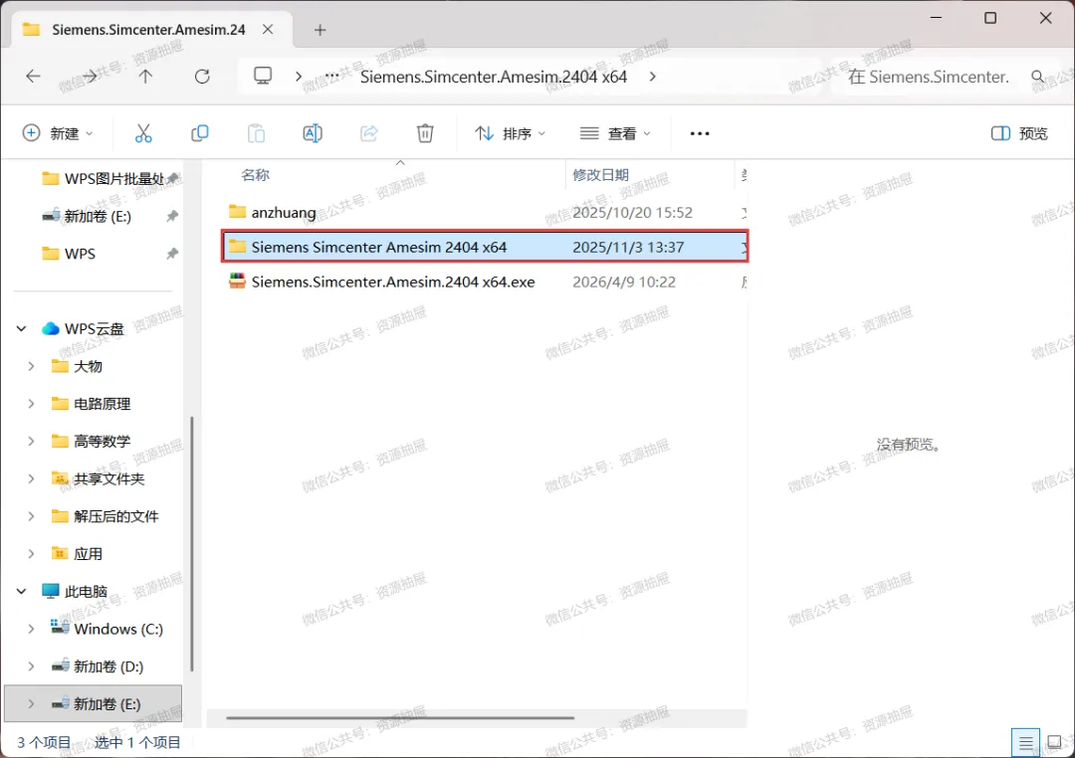Open the 排序 sort dropdown

click(x=510, y=133)
